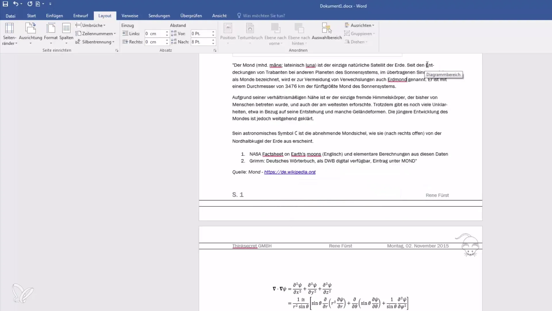The width and height of the screenshot is (552, 311).
Task: Open the Auswahlbereich selection pane
Action: coord(327,32)
